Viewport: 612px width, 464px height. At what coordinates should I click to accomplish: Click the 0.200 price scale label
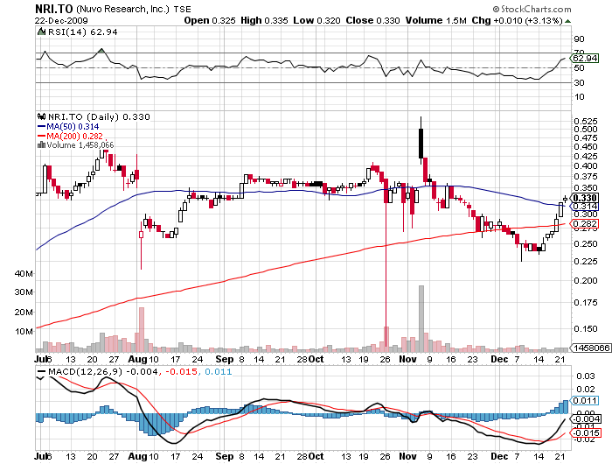586,281
